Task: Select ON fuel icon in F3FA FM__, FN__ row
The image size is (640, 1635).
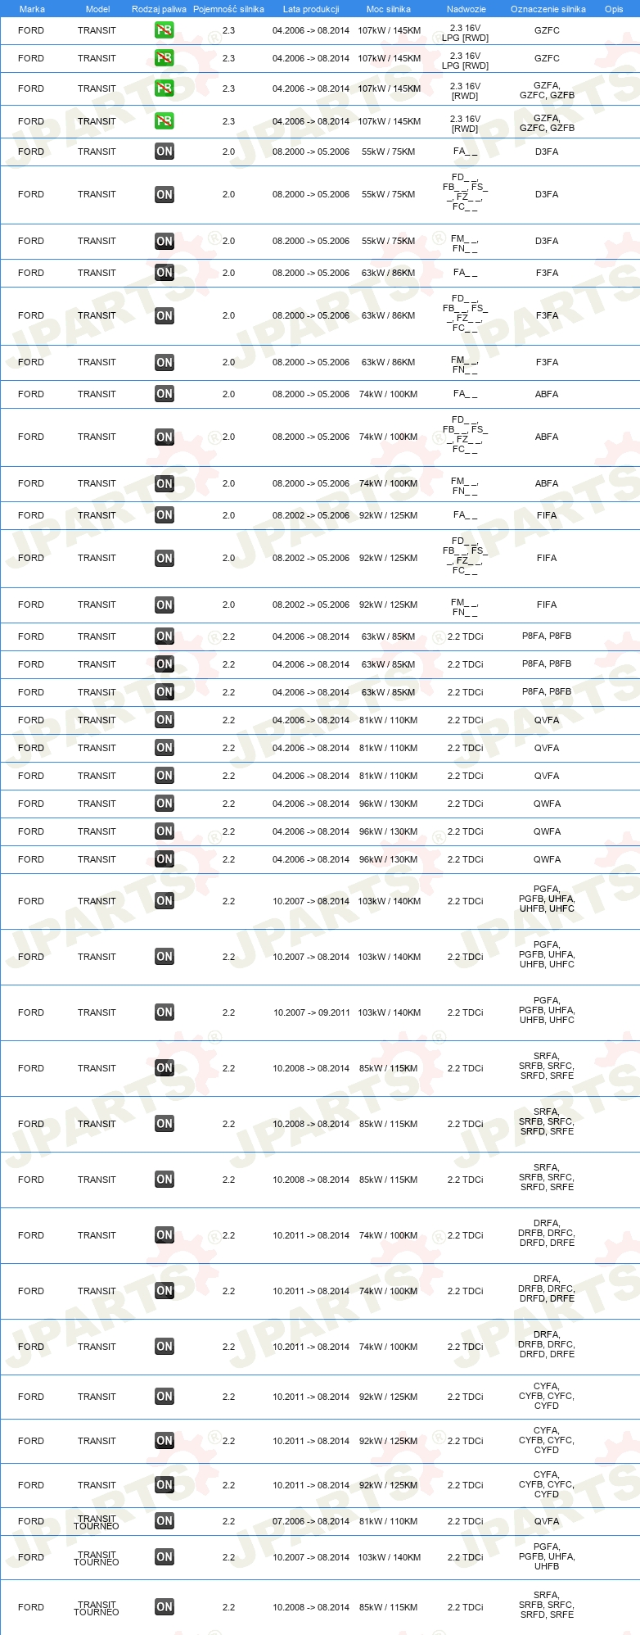Action: 165,362
